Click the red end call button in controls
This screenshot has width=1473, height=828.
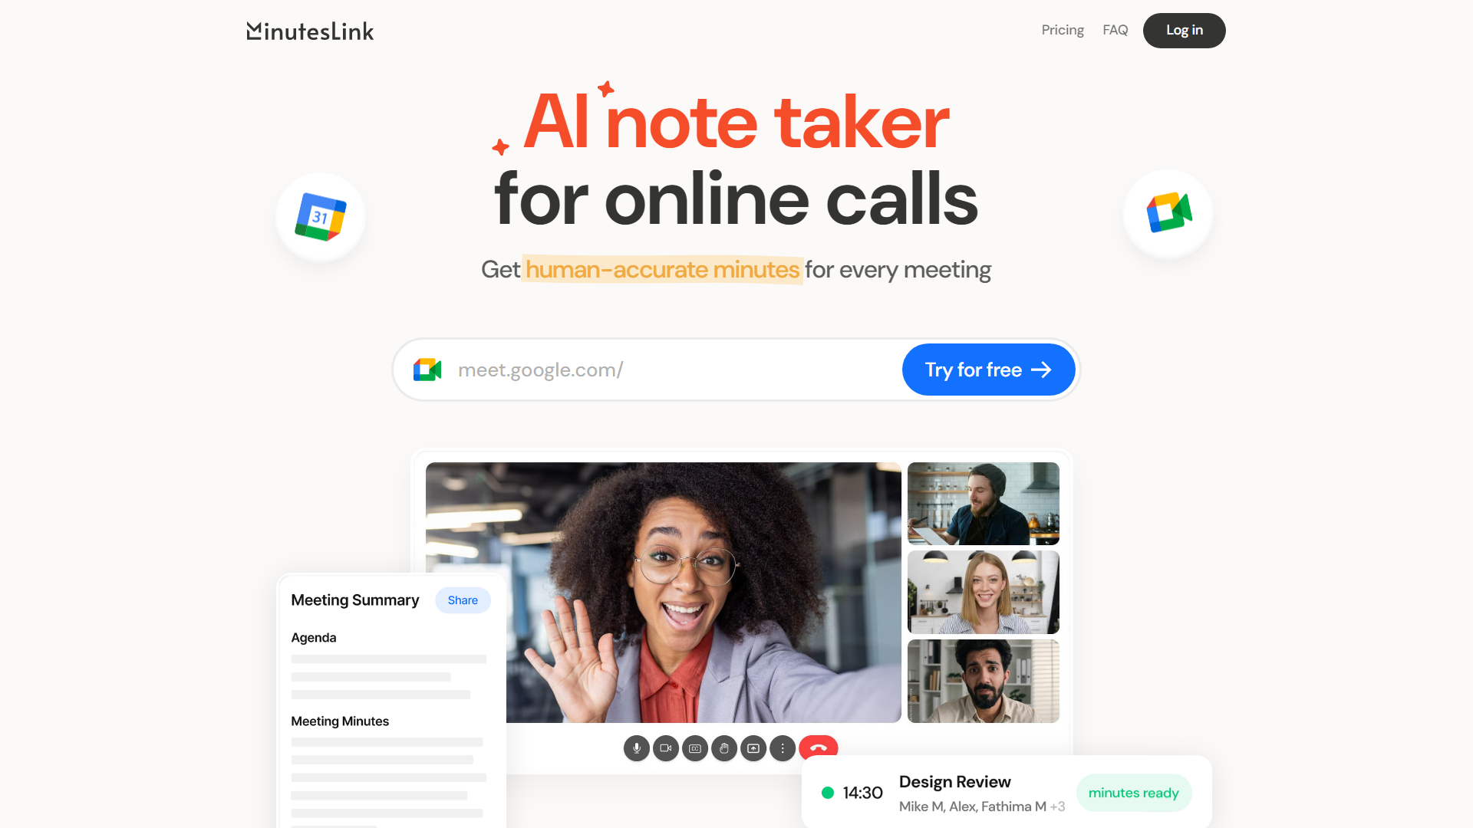coord(819,748)
